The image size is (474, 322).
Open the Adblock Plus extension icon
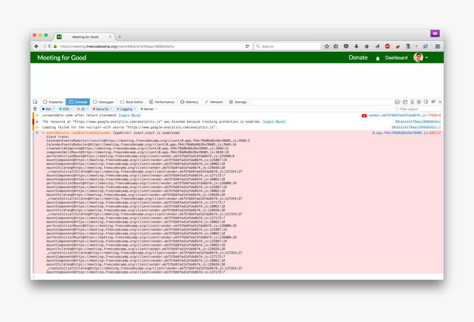(x=387, y=46)
